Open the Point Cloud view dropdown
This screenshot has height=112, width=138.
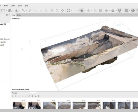point(72,11)
